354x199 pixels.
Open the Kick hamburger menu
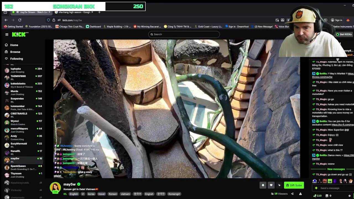7,35
